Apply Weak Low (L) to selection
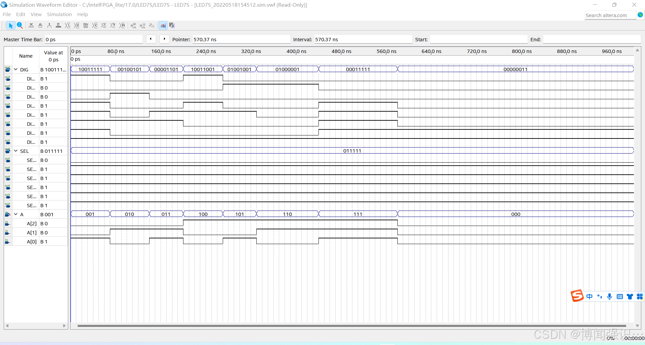This screenshot has height=345, width=645. tap(68, 25)
